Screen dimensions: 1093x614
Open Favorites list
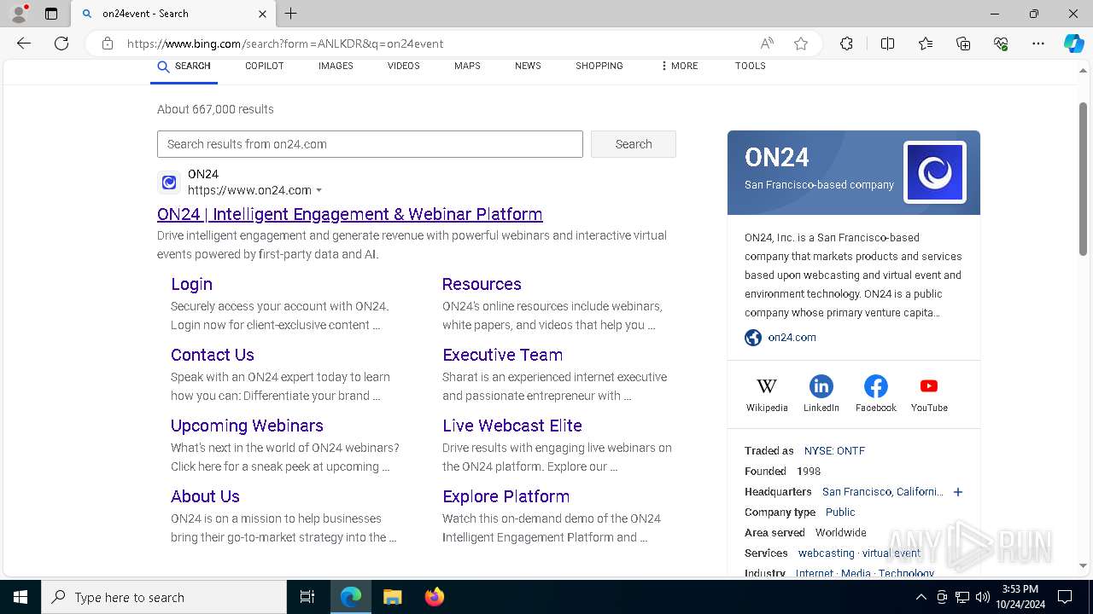pyautogui.click(x=926, y=43)
